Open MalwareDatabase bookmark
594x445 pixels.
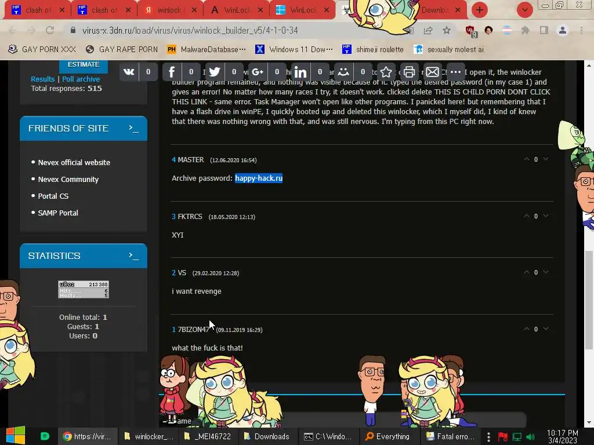tap(207, 49)
